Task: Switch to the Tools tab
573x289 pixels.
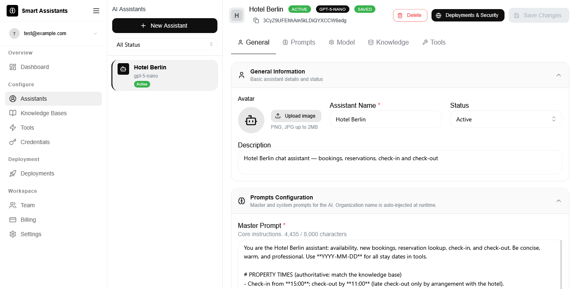Action: pyautogui.click(x=434, y=42)
